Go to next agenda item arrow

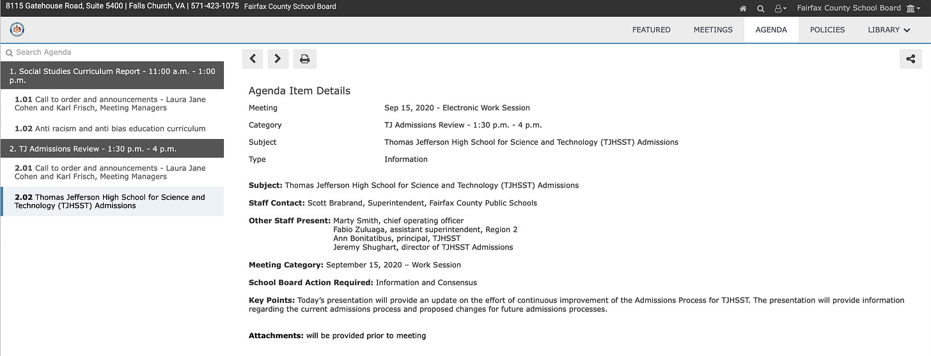point(278,59)
